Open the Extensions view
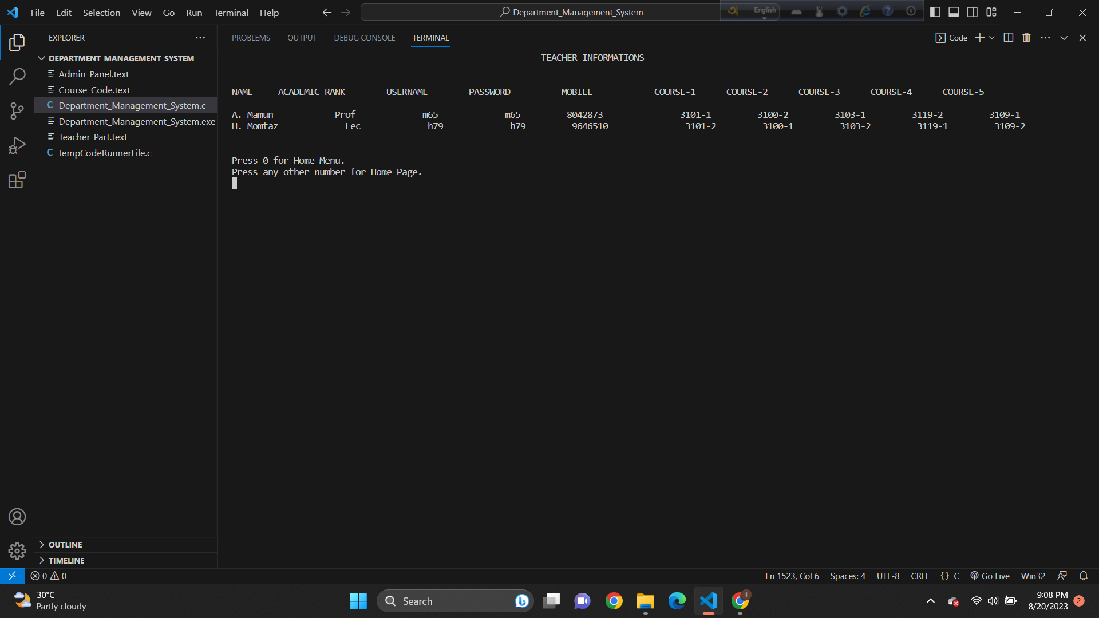Image resolution: width=1099 pixels, height=618 pixels. click(x=17, y=180)
